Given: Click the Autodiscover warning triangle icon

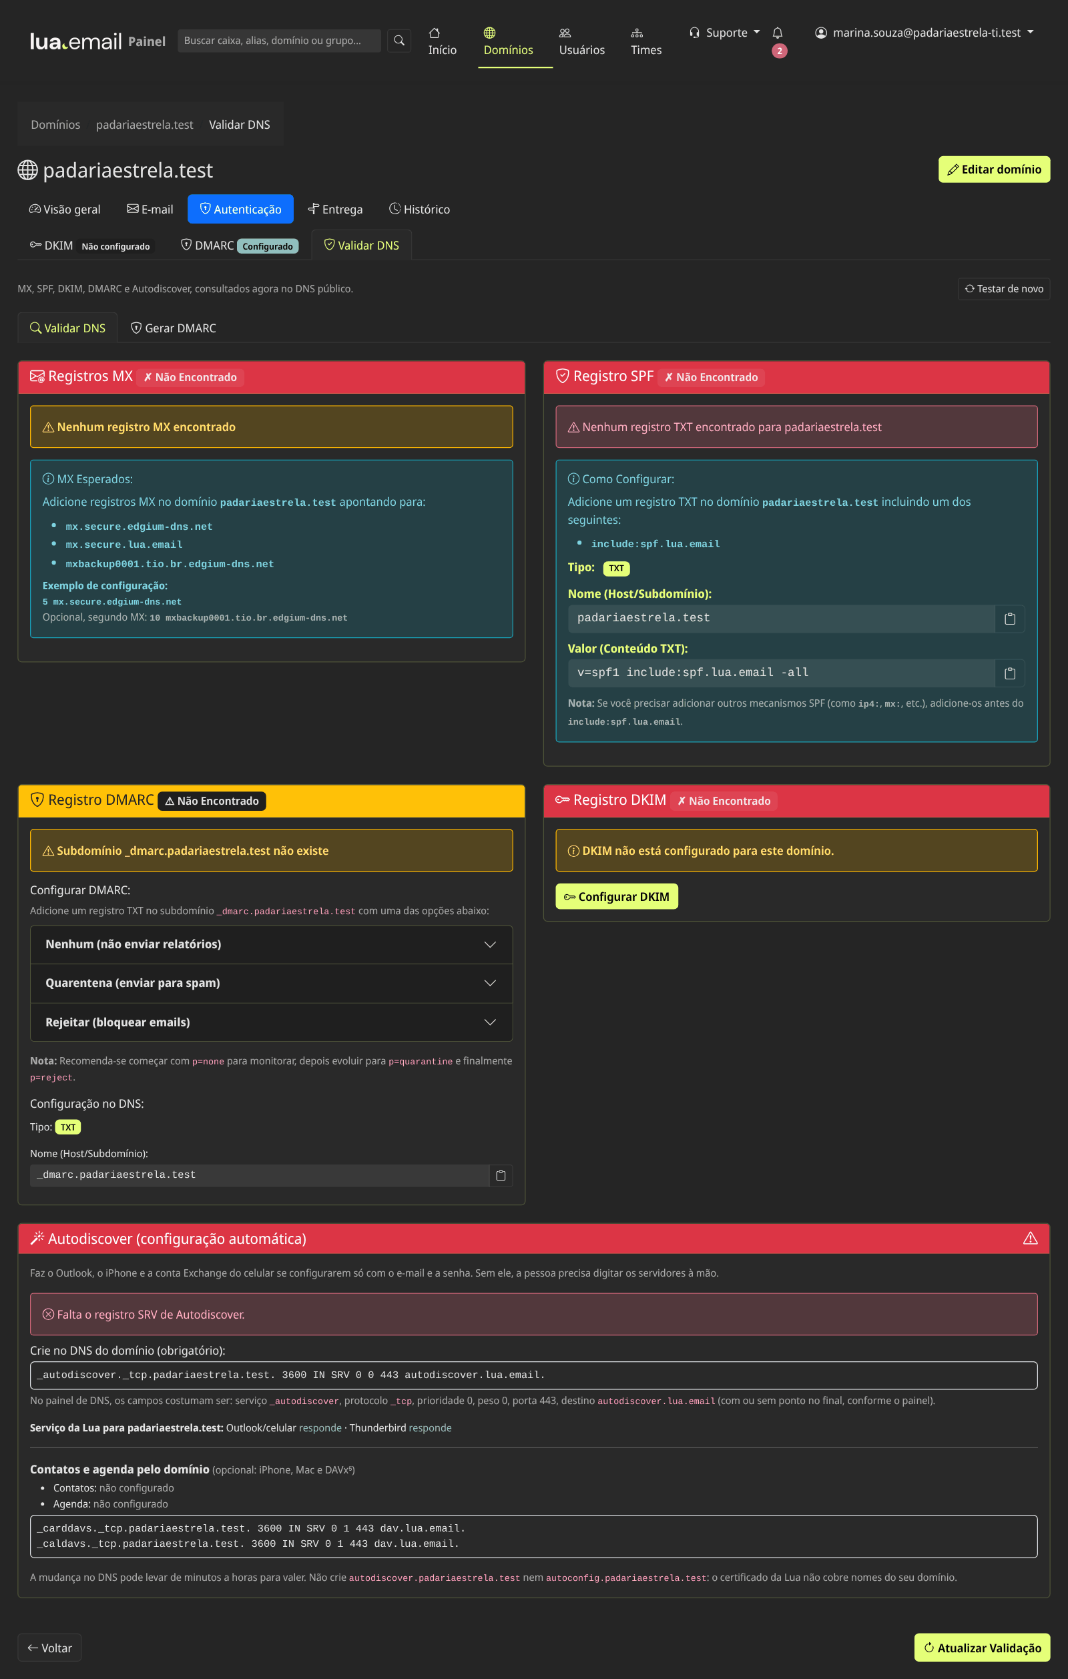Looking at the screenshot, I should (x=1031, y=1239).
